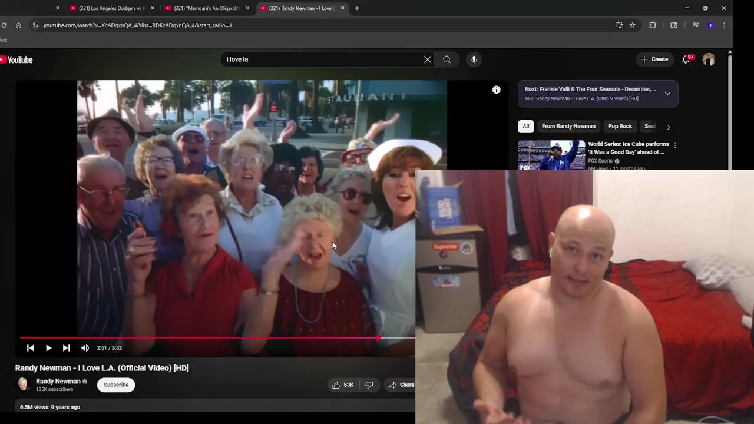Screen dimensions: 754x424
Task: Dislike this video
Action: 369,385
